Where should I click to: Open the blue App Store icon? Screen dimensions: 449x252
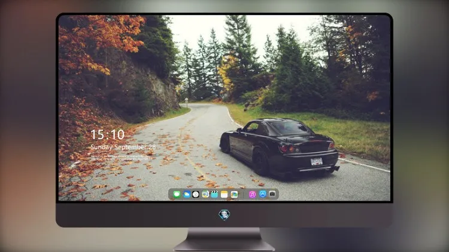pos(263,194)
